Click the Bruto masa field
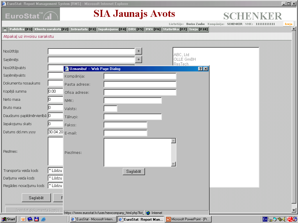The height and width of the screenshot is (223, 298). pyautogui.click(x=56, y=107)
